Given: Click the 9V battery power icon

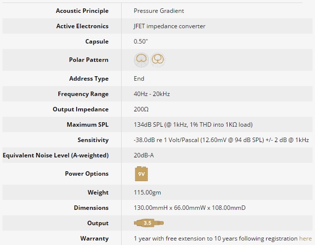Looking at the screenshot, I should [x=141, y=174].
